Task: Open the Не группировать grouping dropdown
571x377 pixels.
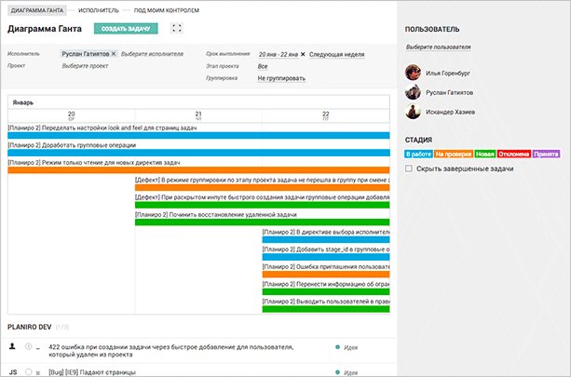Action: click(x=281, y=78)
